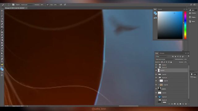Select the Dodge tool

coord(2,45)
